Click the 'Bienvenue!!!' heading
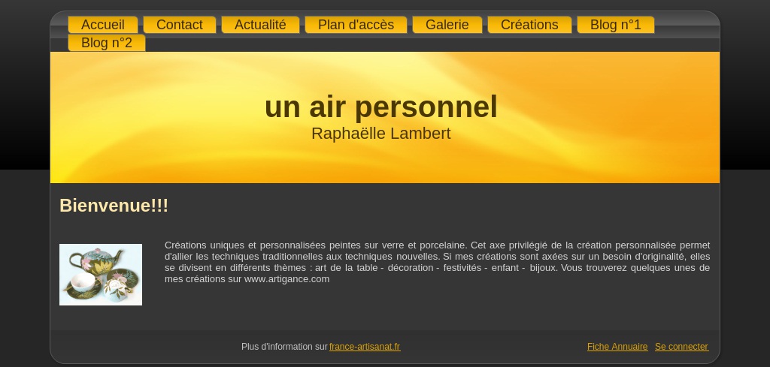Image resolution: width=770 pixels, height=367 pixels. (114, 206)
